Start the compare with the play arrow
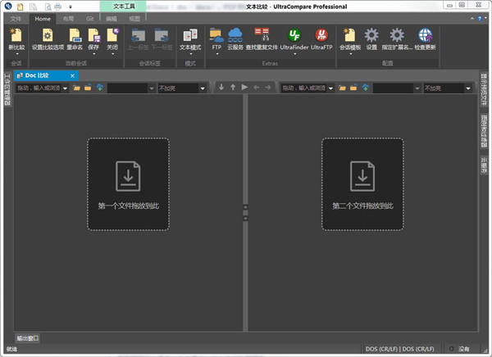 [x=244, y=87]
